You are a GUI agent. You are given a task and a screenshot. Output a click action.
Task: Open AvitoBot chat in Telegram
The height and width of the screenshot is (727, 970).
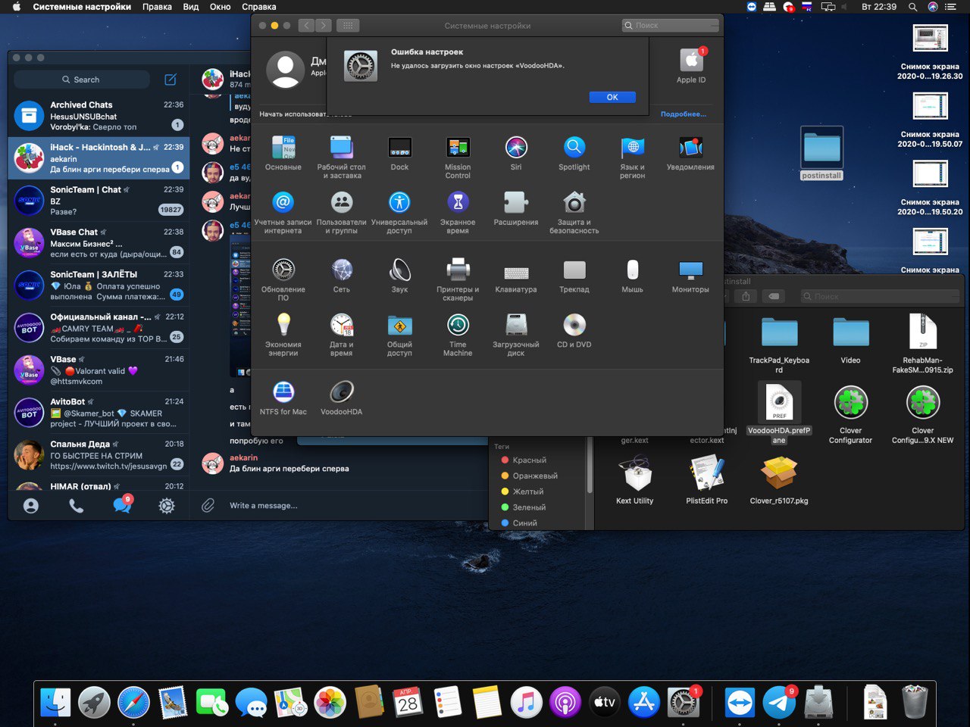[99, 412]
